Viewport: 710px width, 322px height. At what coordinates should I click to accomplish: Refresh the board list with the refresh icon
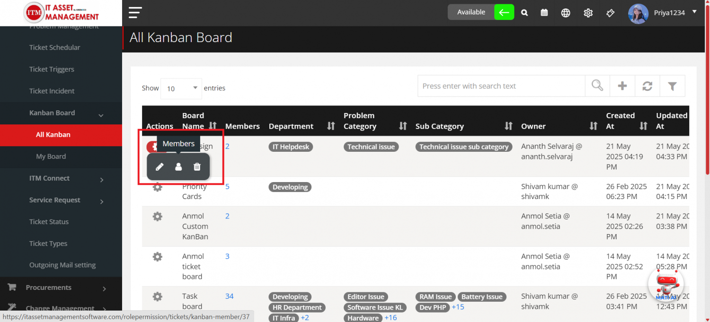(647, 86)
